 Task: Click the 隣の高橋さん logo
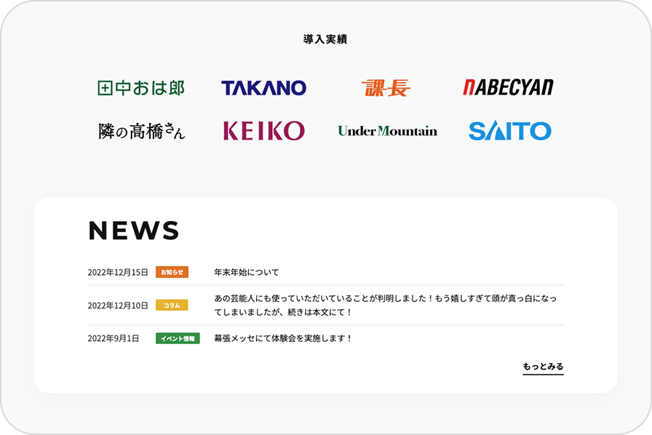pos(142,131)
